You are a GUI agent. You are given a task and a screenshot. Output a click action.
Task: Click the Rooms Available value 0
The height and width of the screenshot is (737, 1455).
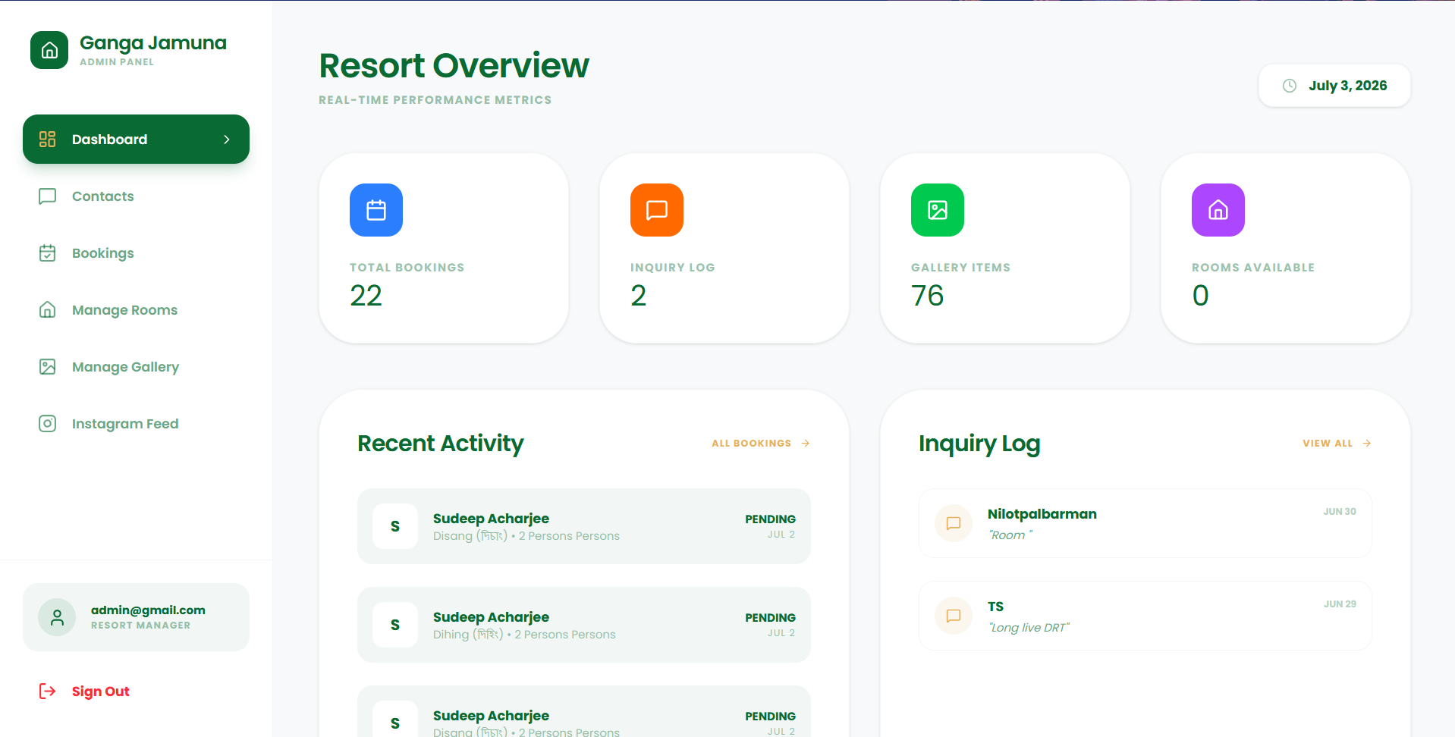click(x=1200, y=296)
